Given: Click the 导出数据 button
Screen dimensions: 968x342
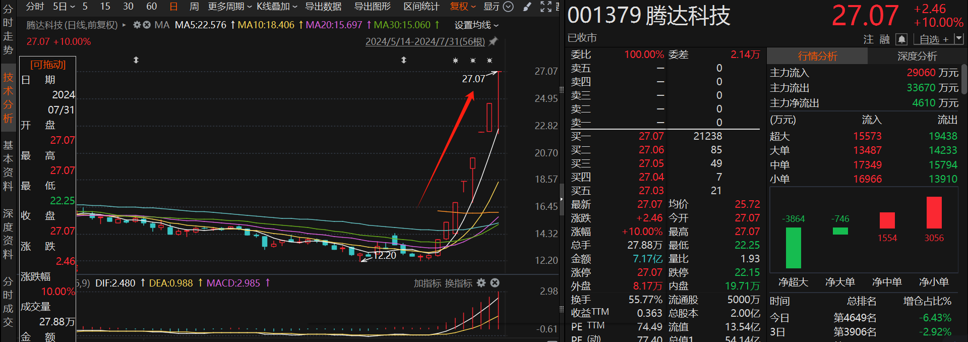Looking at the screenshot, I should point(323,7).
